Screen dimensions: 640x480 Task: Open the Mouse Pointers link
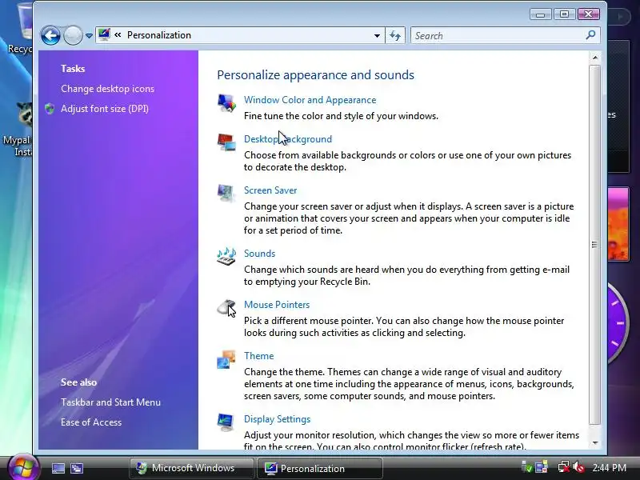point(277,305)
